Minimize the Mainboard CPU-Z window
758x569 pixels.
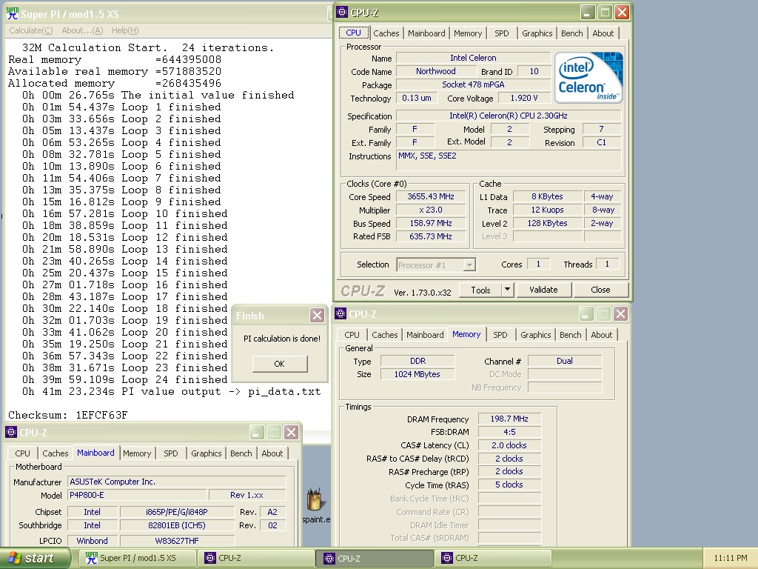[257, 432]
